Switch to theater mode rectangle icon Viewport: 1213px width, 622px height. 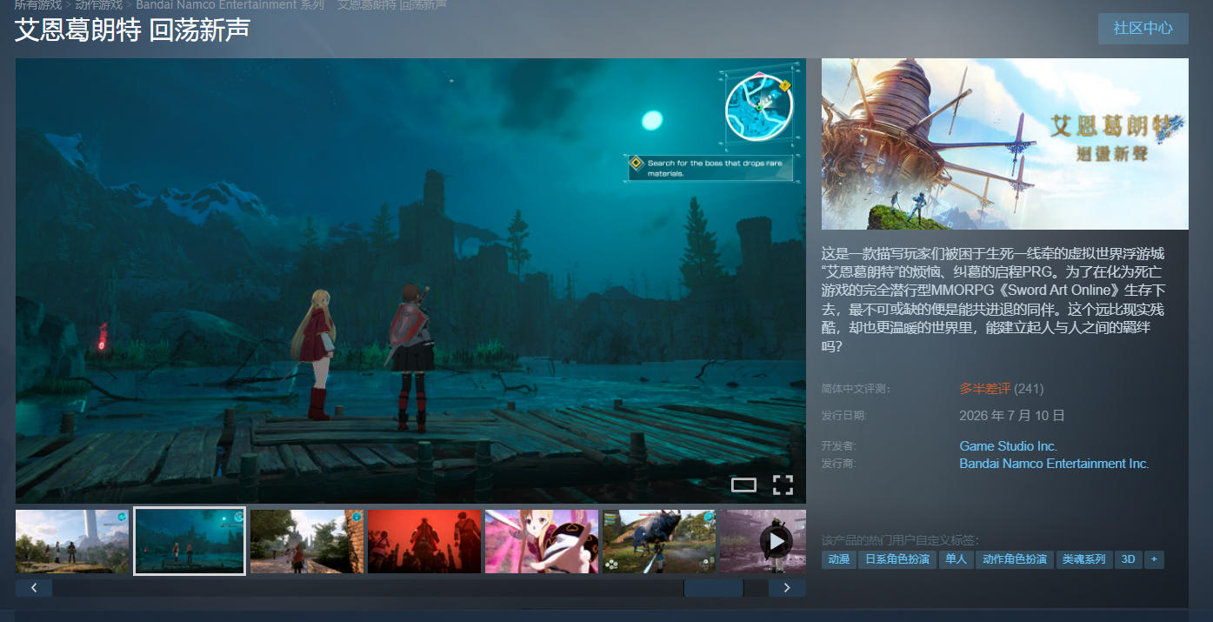tap(743, 485)
